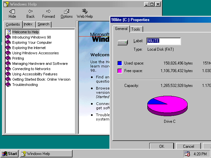Select Getting Started Book: Online Version text
Screen dimensions: 211x158
tap(41, 79)
